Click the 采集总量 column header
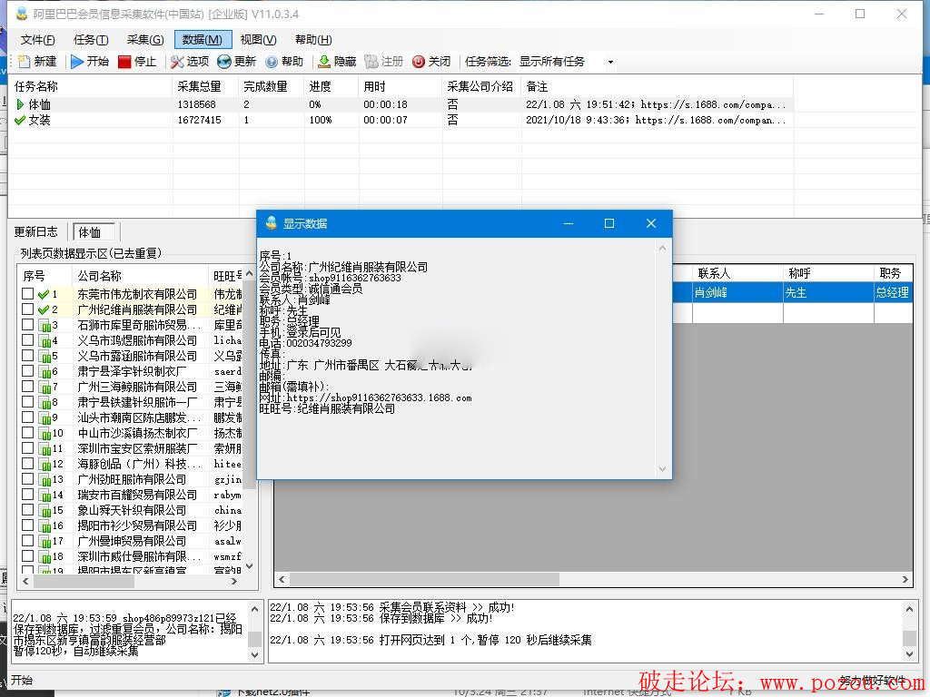This screenshot has height=697, width=930. pos(199,86)
